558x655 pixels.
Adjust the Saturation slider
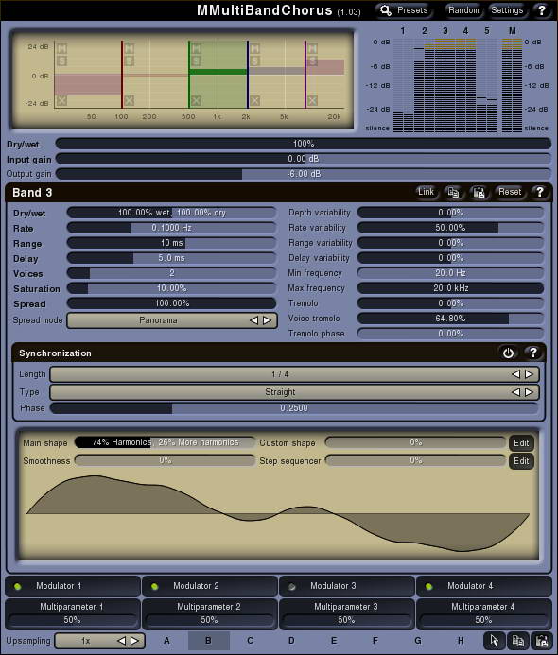coord(171,288)
